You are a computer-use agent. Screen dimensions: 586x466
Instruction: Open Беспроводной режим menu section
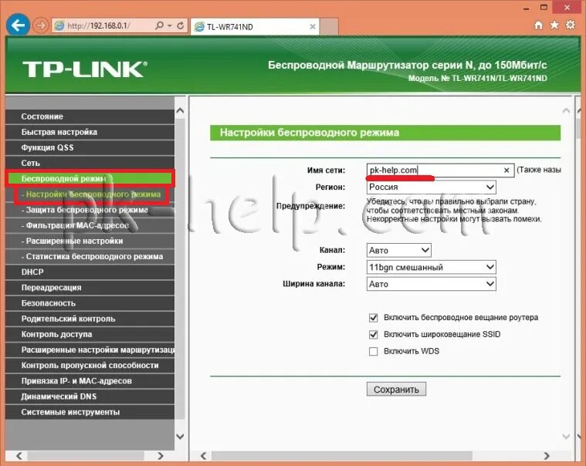[90, 178]
